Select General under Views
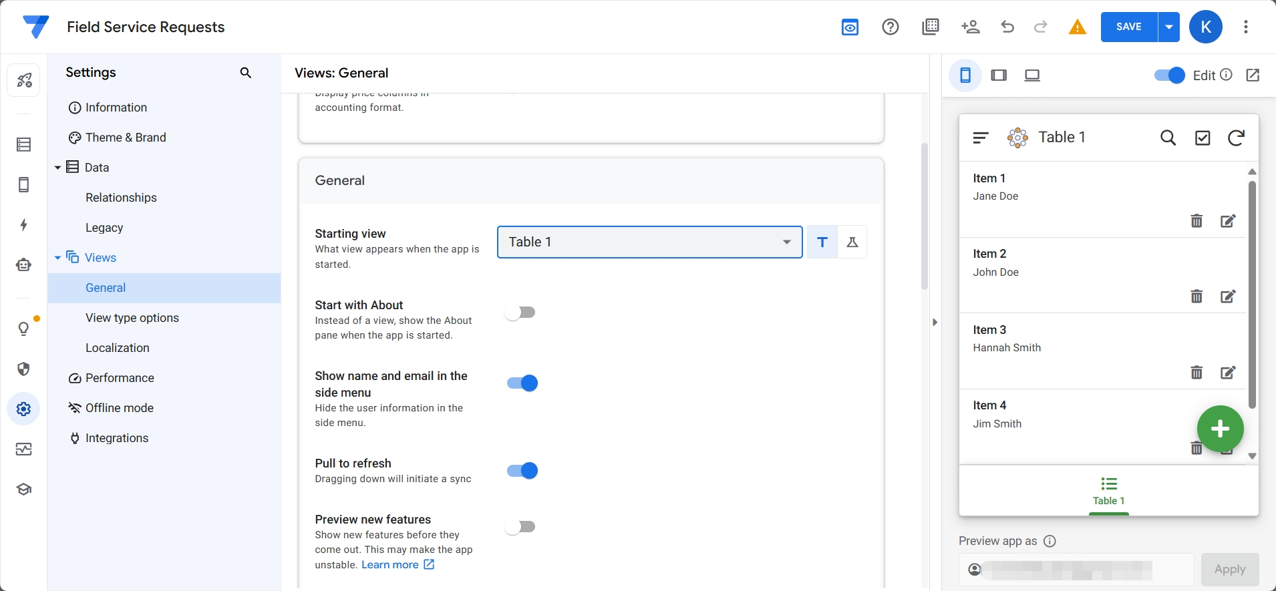This screenshot has height=591, width=1276. 164,288
